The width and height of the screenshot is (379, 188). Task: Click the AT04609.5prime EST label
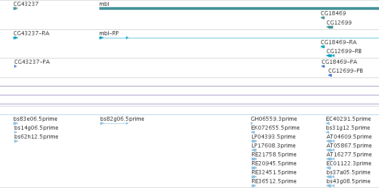(x=349, y=137)
